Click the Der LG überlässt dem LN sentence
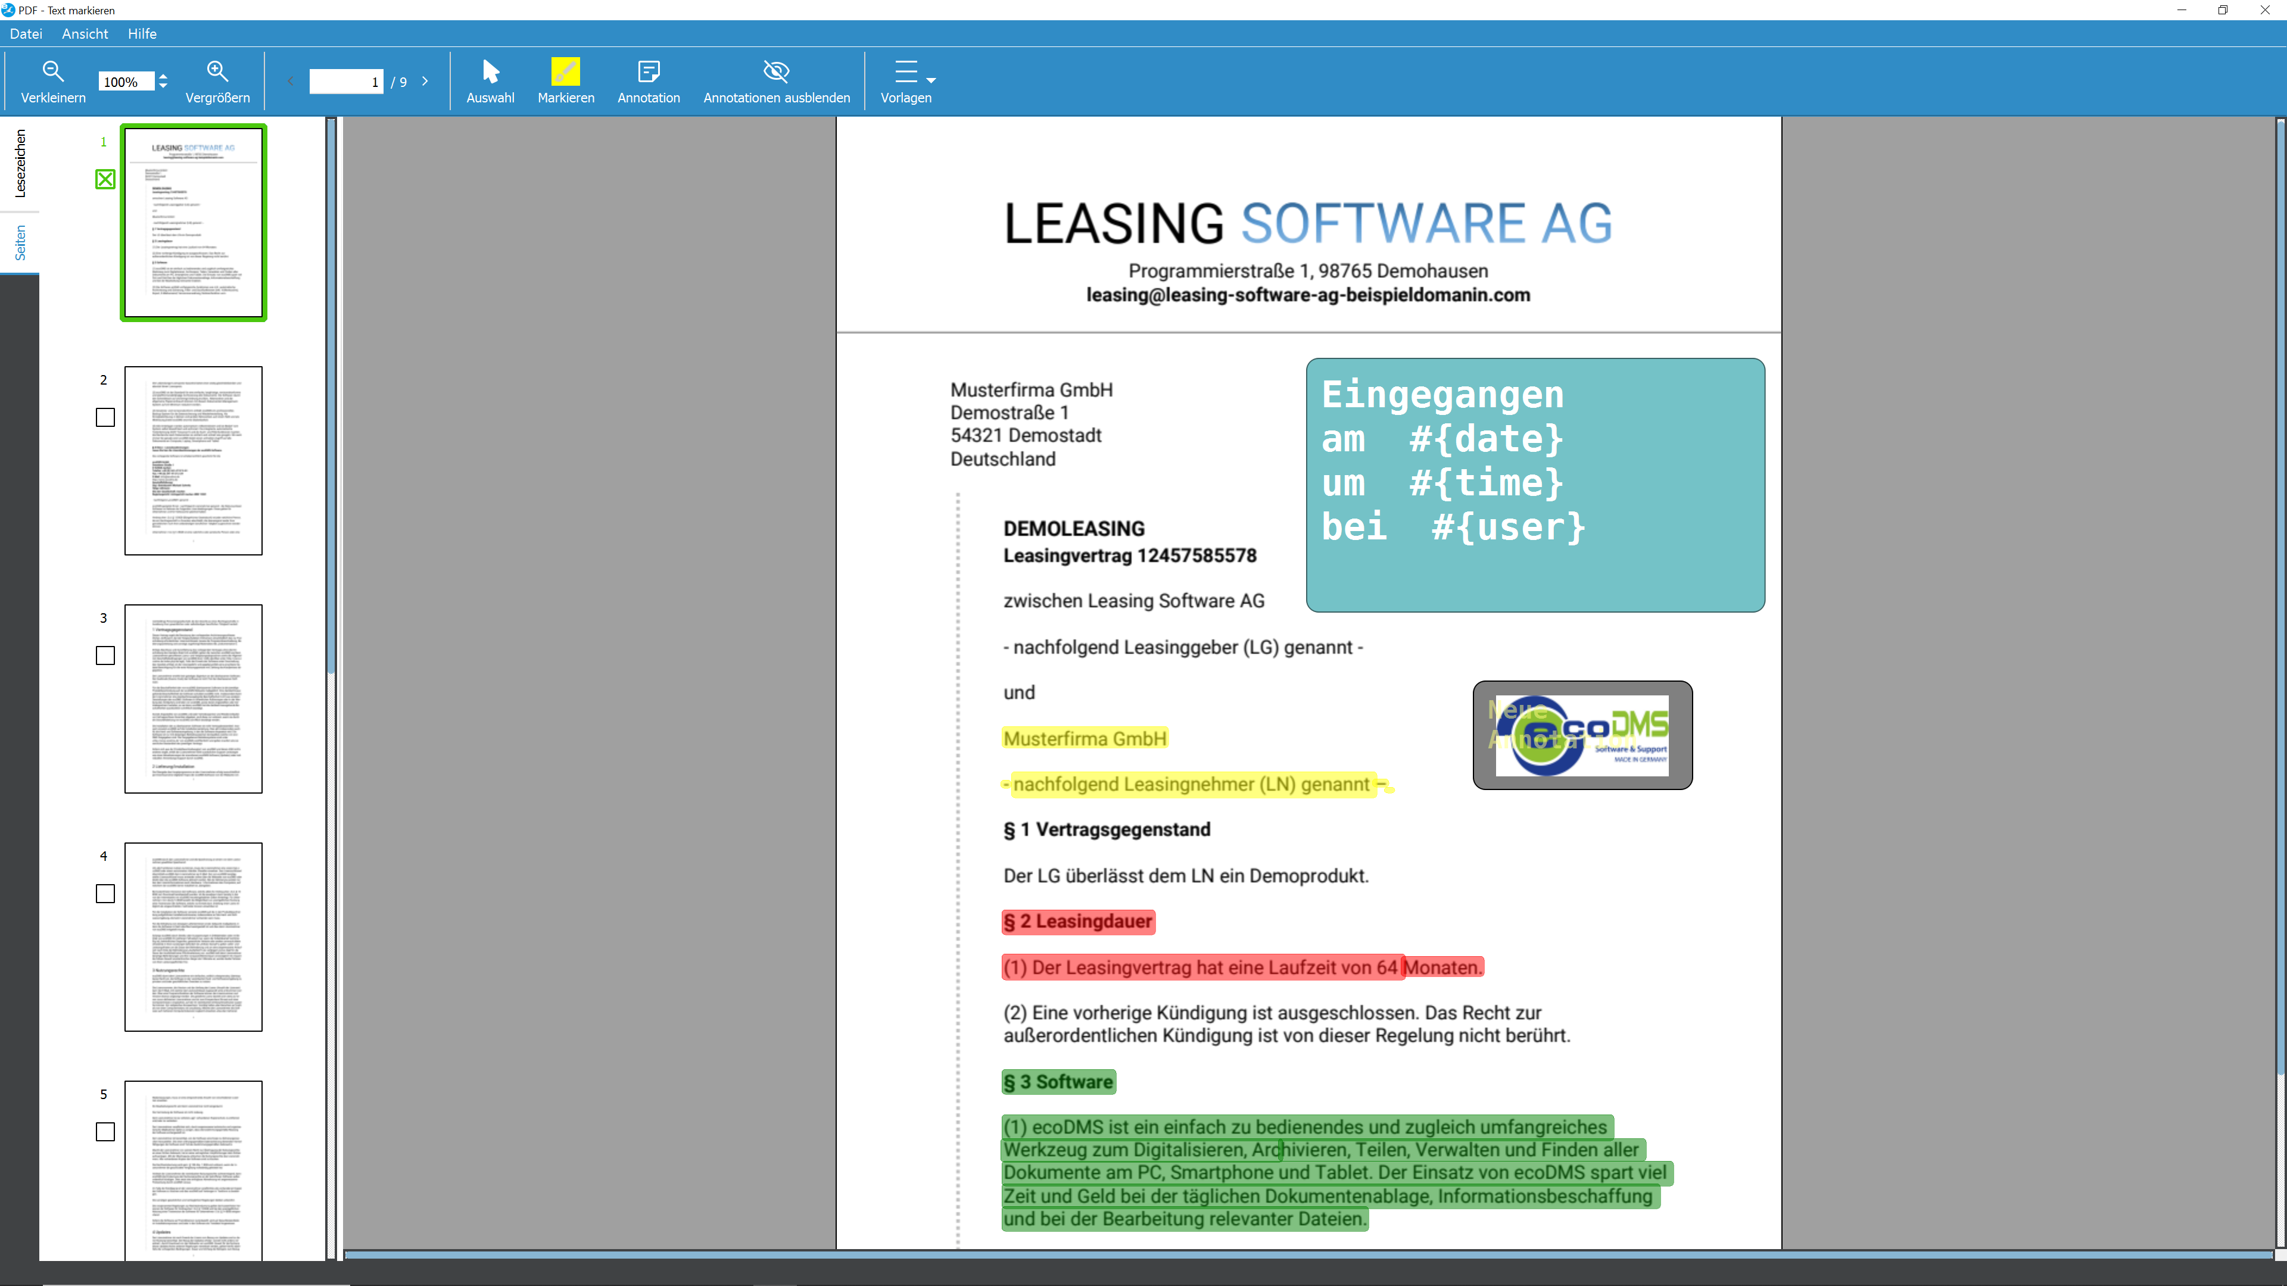Image resolution: width=2287 pixels, height=1286 pixels. tap(1186, 876)
